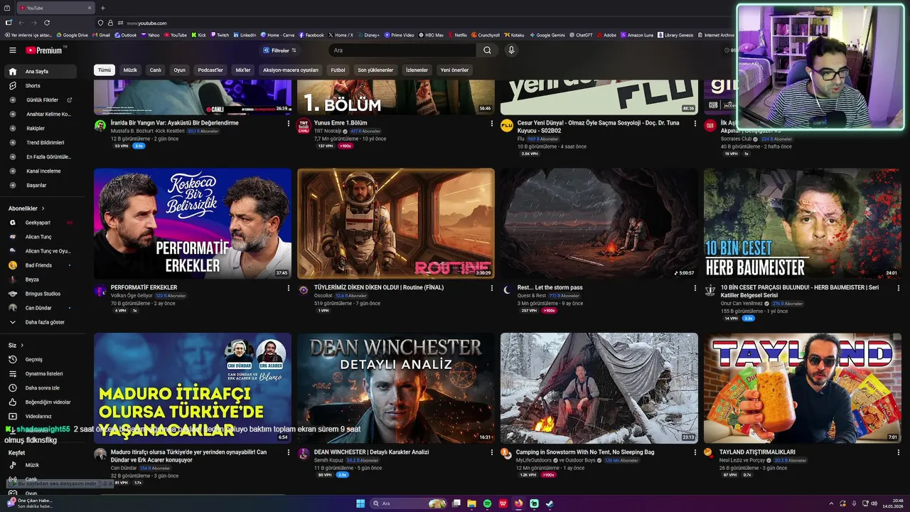Screen dimensions: 910x512
Task: Open options menu for Rest... Let the storm pass
Action: pyautogui.click(x=695, y=288)
